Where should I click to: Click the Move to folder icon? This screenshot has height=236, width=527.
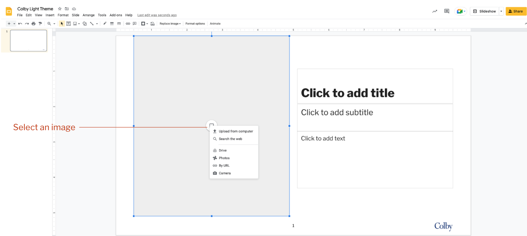(x=67, y=9)
